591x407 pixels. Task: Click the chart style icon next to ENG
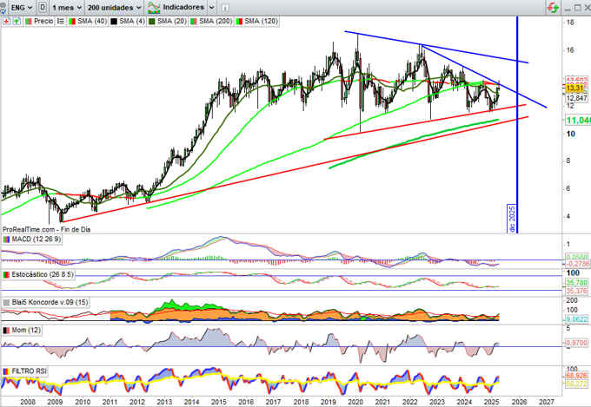(43, 7)
